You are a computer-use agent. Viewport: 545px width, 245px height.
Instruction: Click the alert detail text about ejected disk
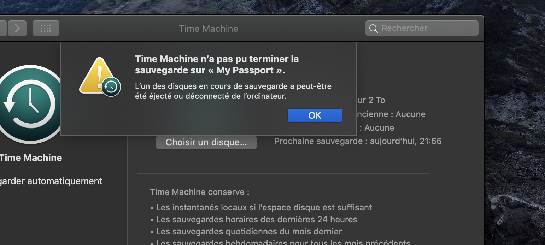[x=233, y=91]
